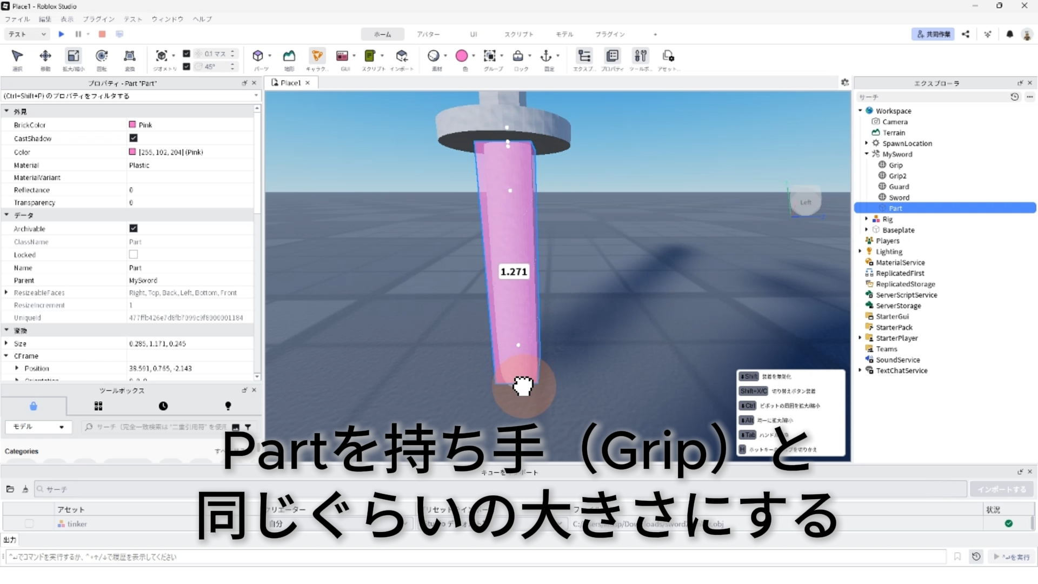Select the Rotate tool icon
The width and height of the screenshot is (1038, 584).
[102, 56]
